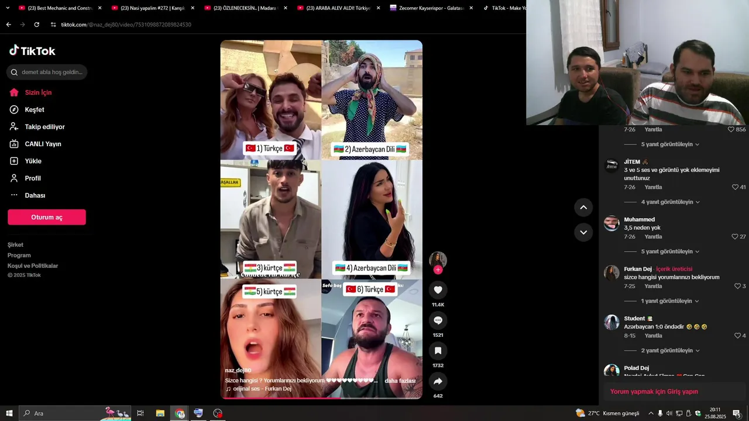This screenshot has width=749, height=421.
Task: Reply to JİTEM's comment via Yanıtla
Action: (x=653, y=187)
